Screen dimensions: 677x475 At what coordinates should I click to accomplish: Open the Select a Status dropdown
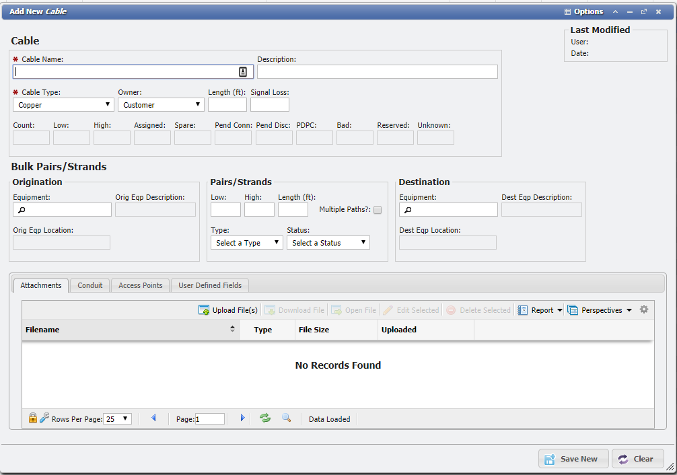click(328, 243)
